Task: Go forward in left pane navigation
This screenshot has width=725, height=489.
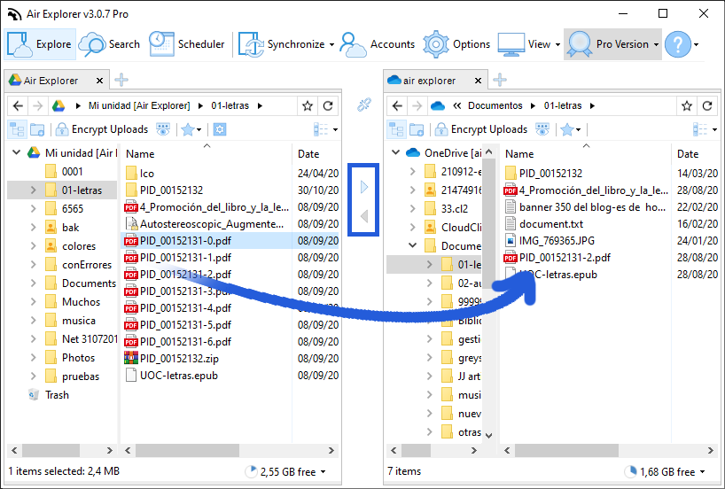Action: click(x=38, y=105)
